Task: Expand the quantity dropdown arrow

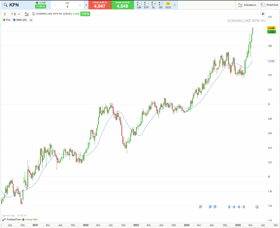Action: (86, 5)
